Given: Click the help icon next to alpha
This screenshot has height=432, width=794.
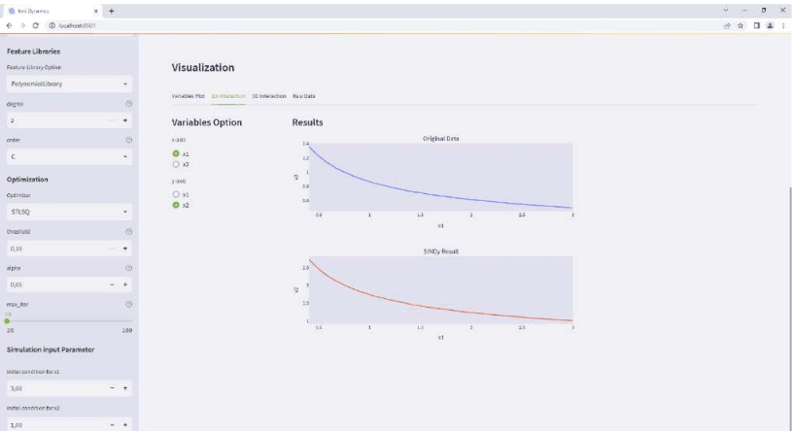Looking at the screenshot, I should pyautogui.click(x=129, y=267).
